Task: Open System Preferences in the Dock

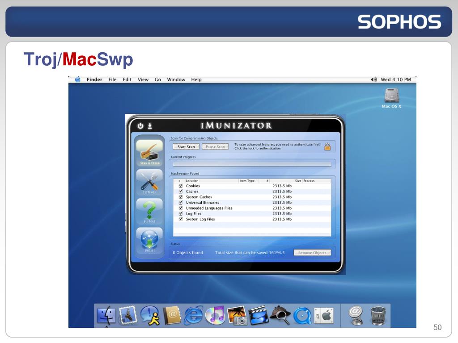Action: tap(324, 315)
